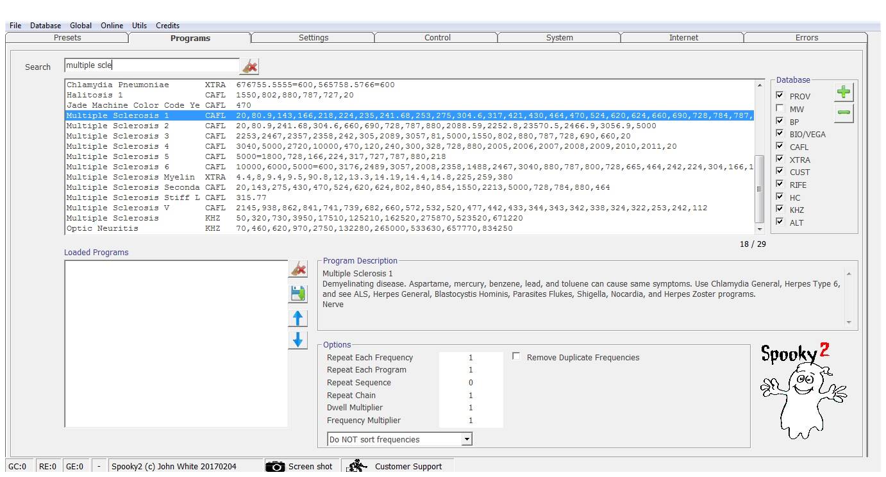The image size is (886, 477).
Task: Click the program list scroll-down arrow
Action: [760, 229]
